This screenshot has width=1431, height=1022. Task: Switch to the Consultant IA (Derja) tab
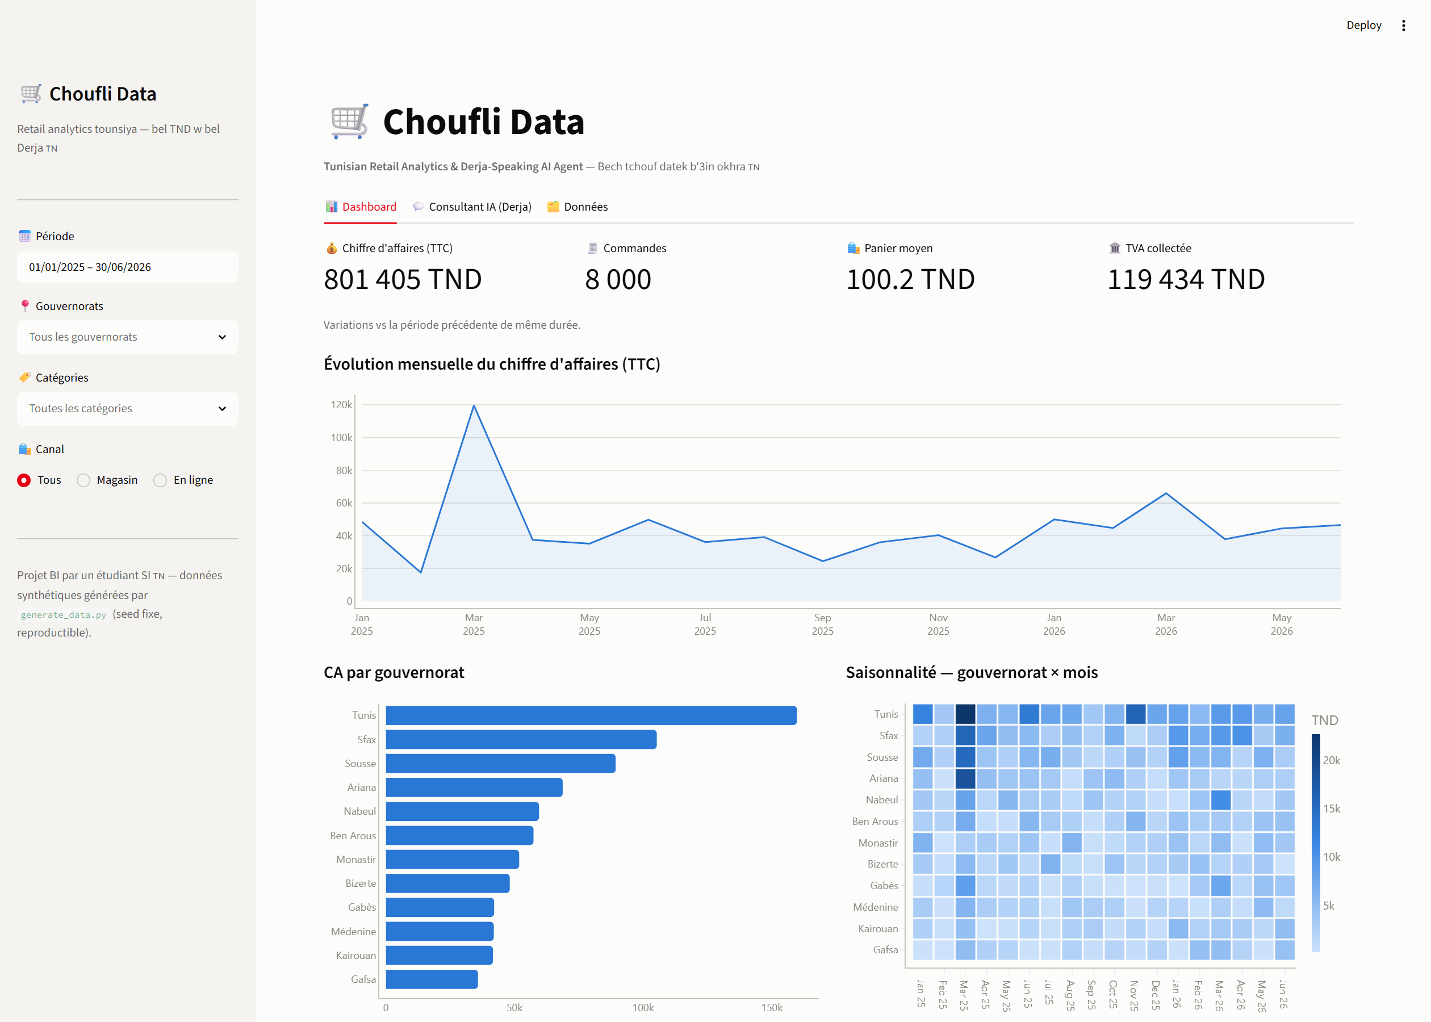pos(472,207)
